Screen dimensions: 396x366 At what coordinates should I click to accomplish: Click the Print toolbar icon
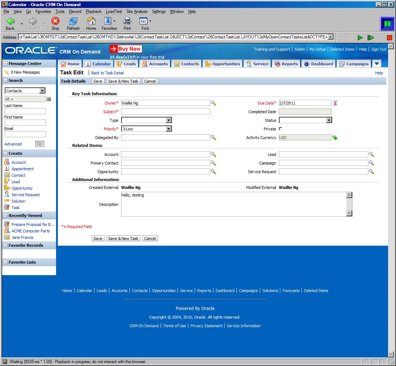[x=127, y=21]
